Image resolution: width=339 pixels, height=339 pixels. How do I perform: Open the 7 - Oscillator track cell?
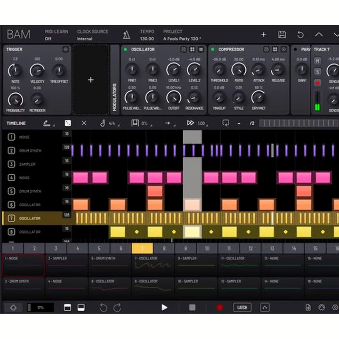153,265
